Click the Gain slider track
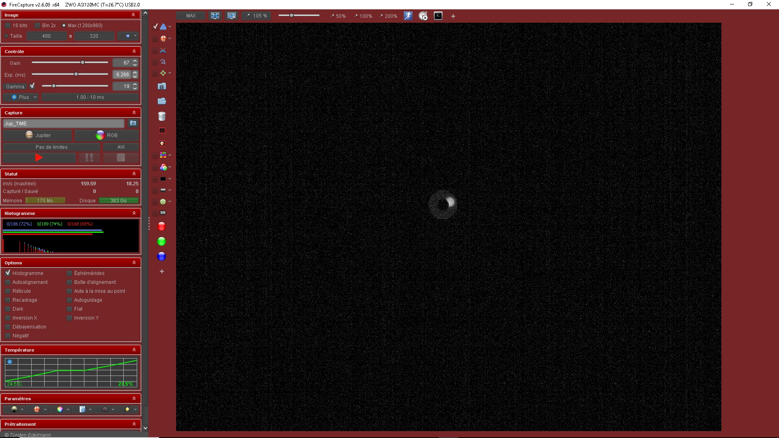 tap(57, 62)
